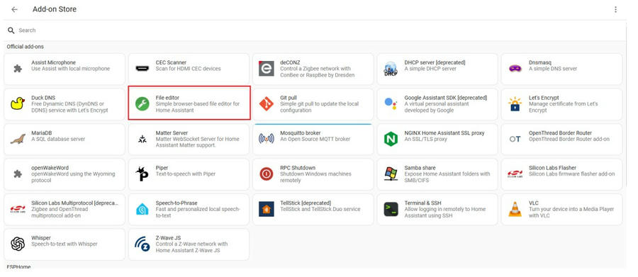Select the 'A simple DHCP server' description
This screenshot has width=638, height=277.
(x=430, y=69)
